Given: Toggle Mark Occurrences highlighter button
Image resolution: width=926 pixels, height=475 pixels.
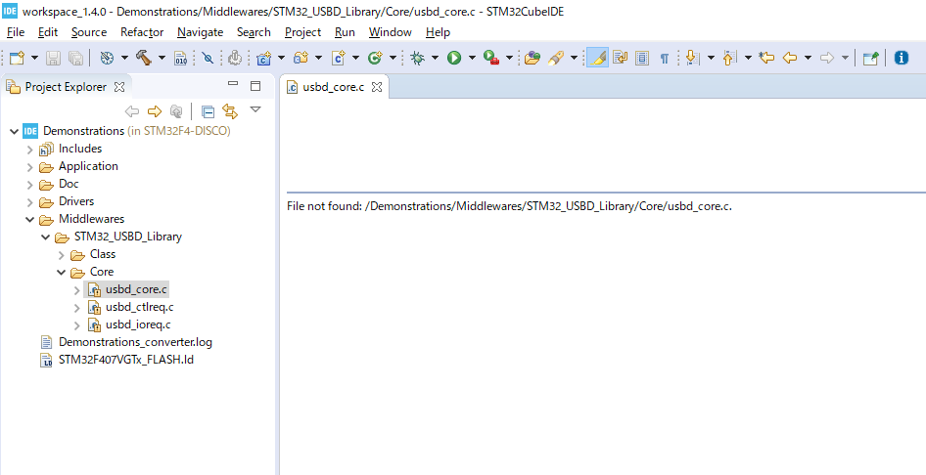Looking at the screenshot, I should 598,58.
